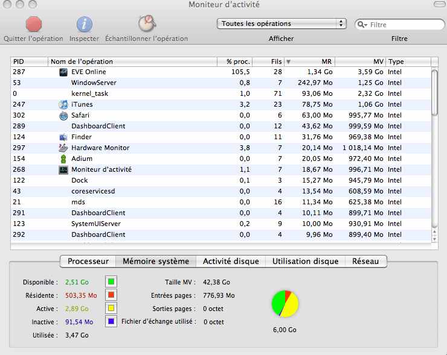Select the mds process row
The image size is (447, 355).
pyautogui.click(x=221, y=202)
